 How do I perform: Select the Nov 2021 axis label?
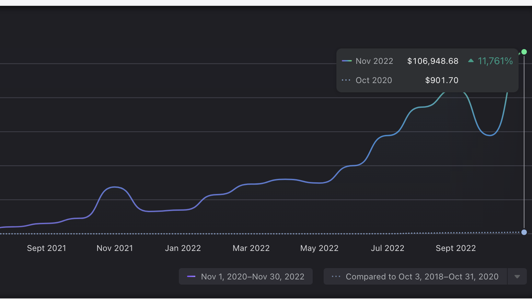click(115, 248)
